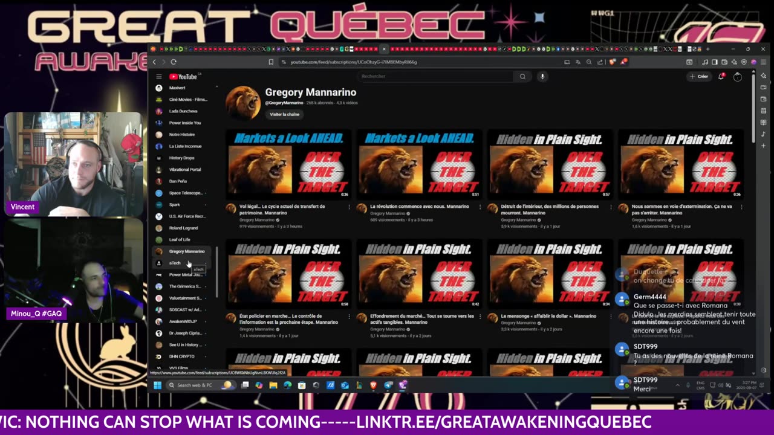Open the title Nous sommes en voie d'extermination
Screen dimensions: 774x435
point(681,209)
